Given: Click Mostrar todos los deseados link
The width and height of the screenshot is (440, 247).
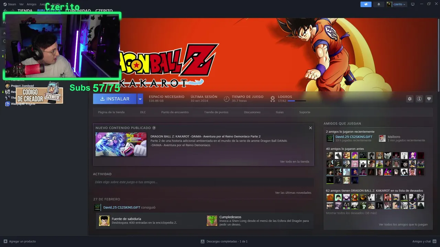Looking at the screenshot, I should (351, 213).
